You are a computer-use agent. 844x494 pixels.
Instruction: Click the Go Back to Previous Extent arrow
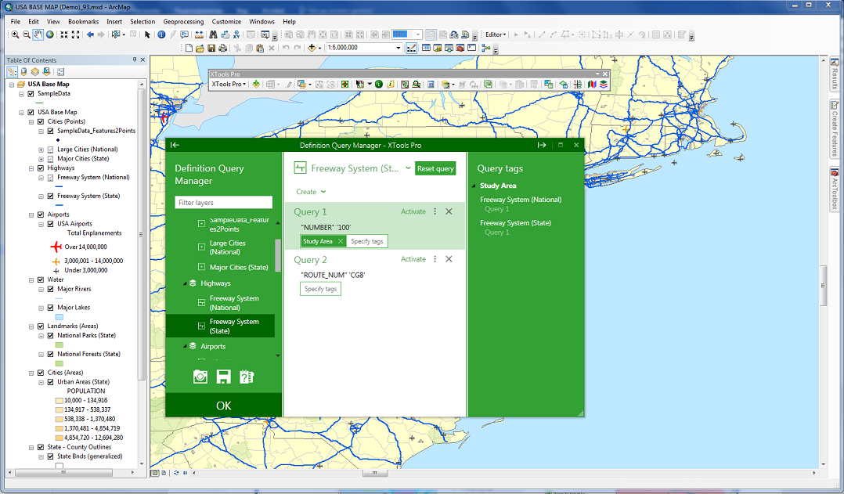coord(90,34)
